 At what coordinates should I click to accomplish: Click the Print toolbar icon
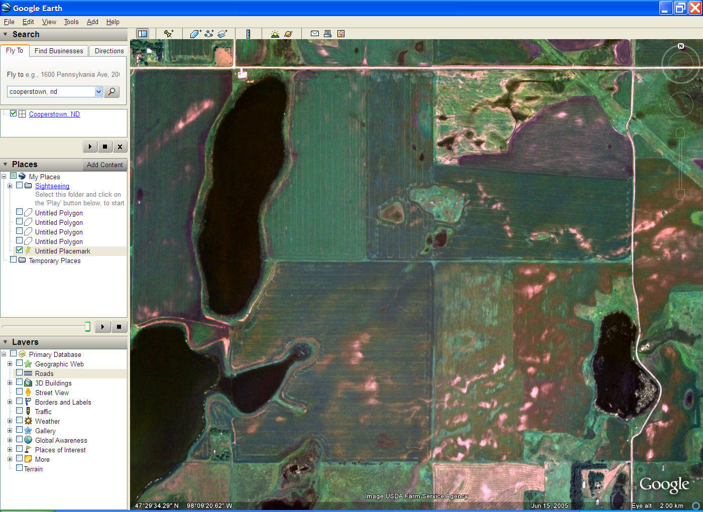(x=327, y=34)
